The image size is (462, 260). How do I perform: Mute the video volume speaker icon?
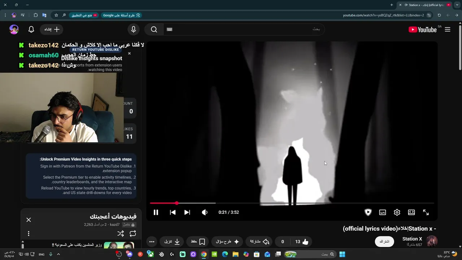[x=205, y=212]
